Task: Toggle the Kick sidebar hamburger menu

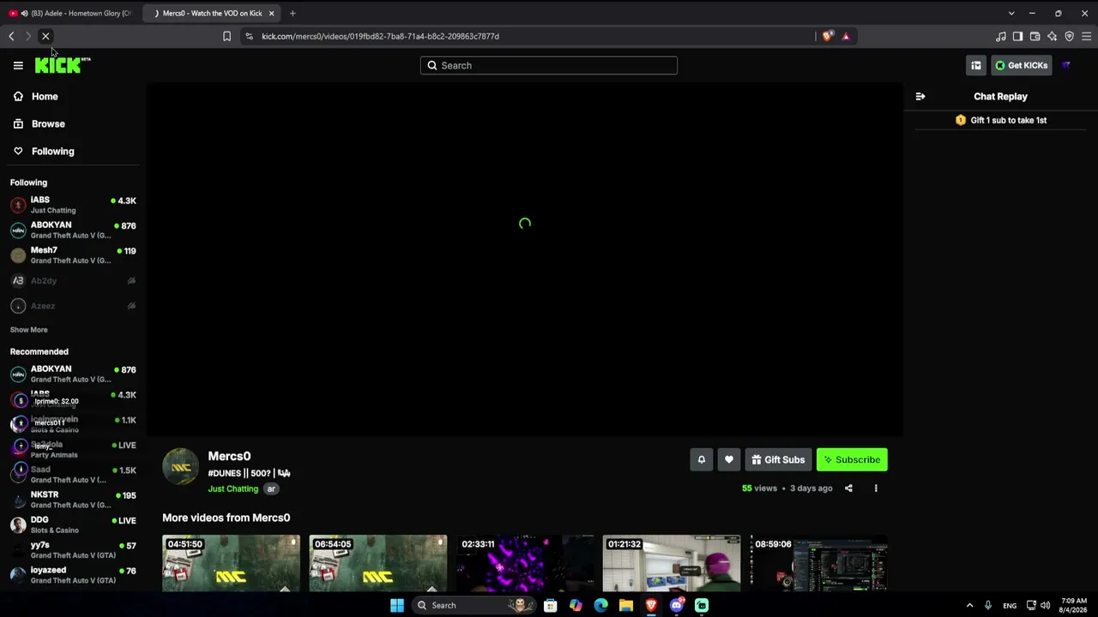Action: (18, 65)
